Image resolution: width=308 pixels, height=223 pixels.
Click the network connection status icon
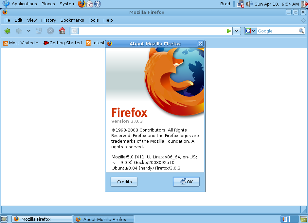241,4
